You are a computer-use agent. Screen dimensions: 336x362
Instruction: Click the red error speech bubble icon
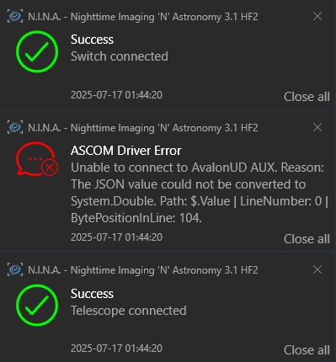[x=37, y=159]
